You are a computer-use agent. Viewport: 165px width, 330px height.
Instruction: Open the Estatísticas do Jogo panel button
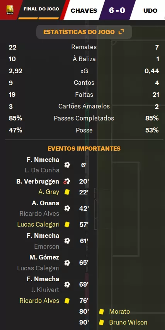tap(84, 32)
